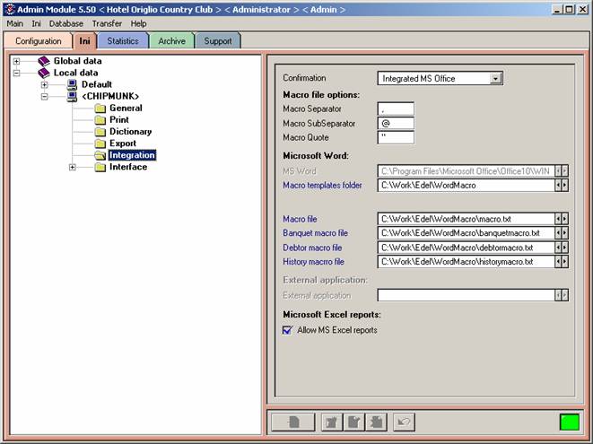Uncheck Allow MS Excel reports checkbox

tap(288, 330)
